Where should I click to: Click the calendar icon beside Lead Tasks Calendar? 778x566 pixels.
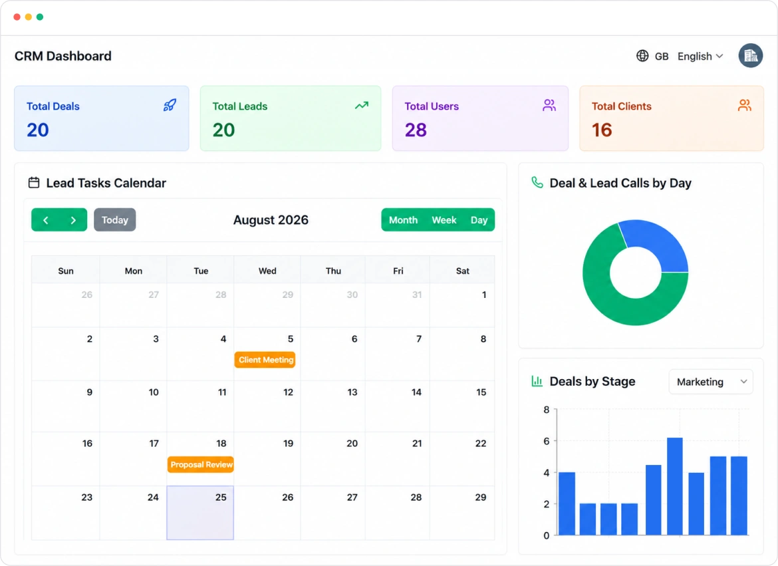click(34, 183)
